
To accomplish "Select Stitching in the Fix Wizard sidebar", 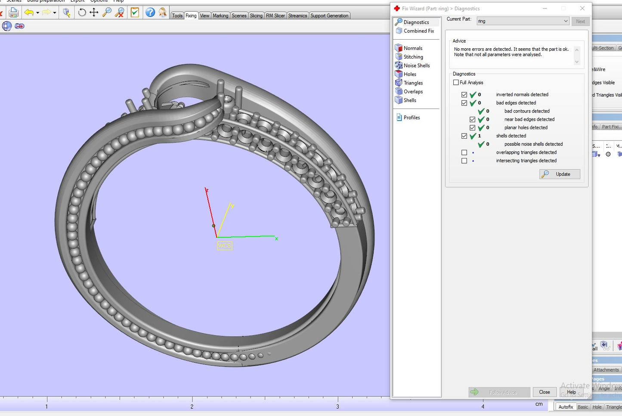I will point(413,57).
